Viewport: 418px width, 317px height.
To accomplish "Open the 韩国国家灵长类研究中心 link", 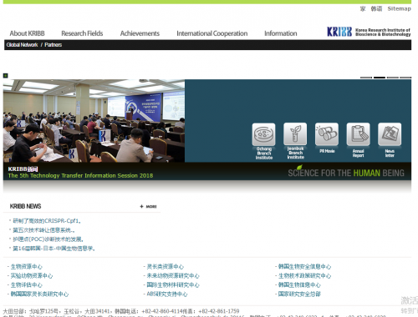I will click(39, 294).
